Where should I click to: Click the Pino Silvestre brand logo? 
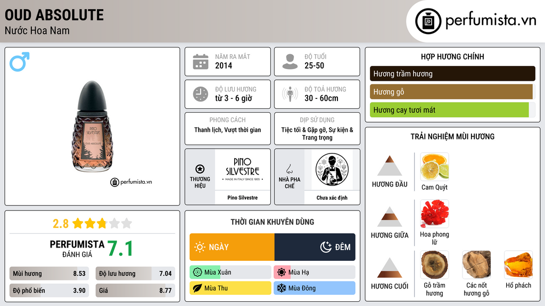click(x=242, y=169)
